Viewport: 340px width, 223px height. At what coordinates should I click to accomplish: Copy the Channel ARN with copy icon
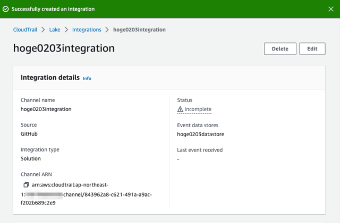pyautogui.click(x=26, y=185)
